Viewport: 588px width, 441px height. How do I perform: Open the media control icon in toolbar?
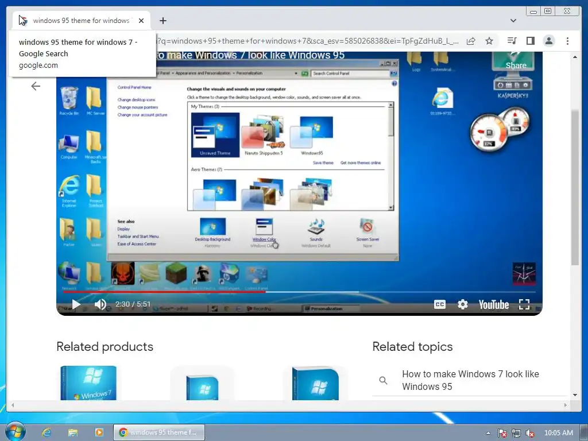(512, 41)
